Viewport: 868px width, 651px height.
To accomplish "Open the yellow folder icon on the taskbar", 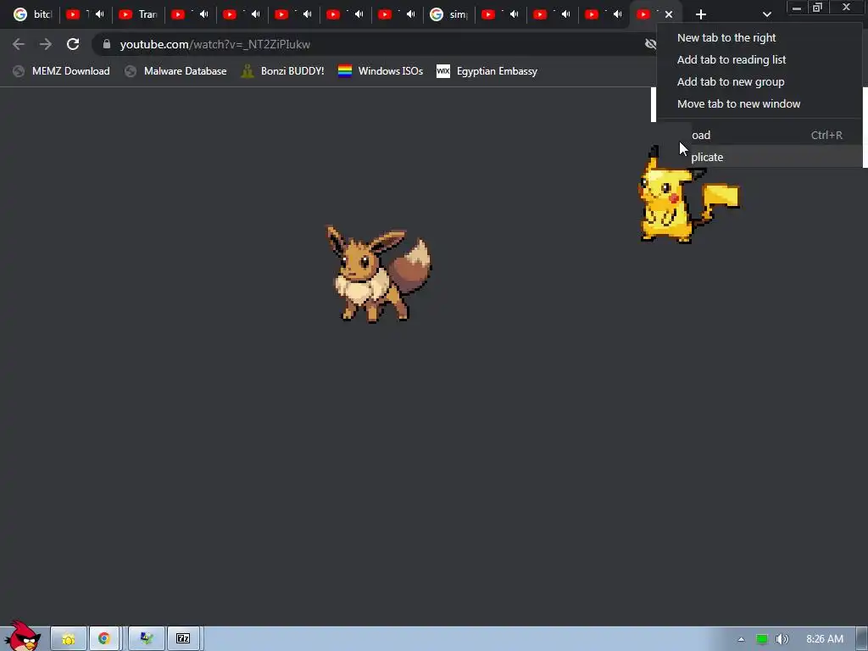I will click(69, 639).
